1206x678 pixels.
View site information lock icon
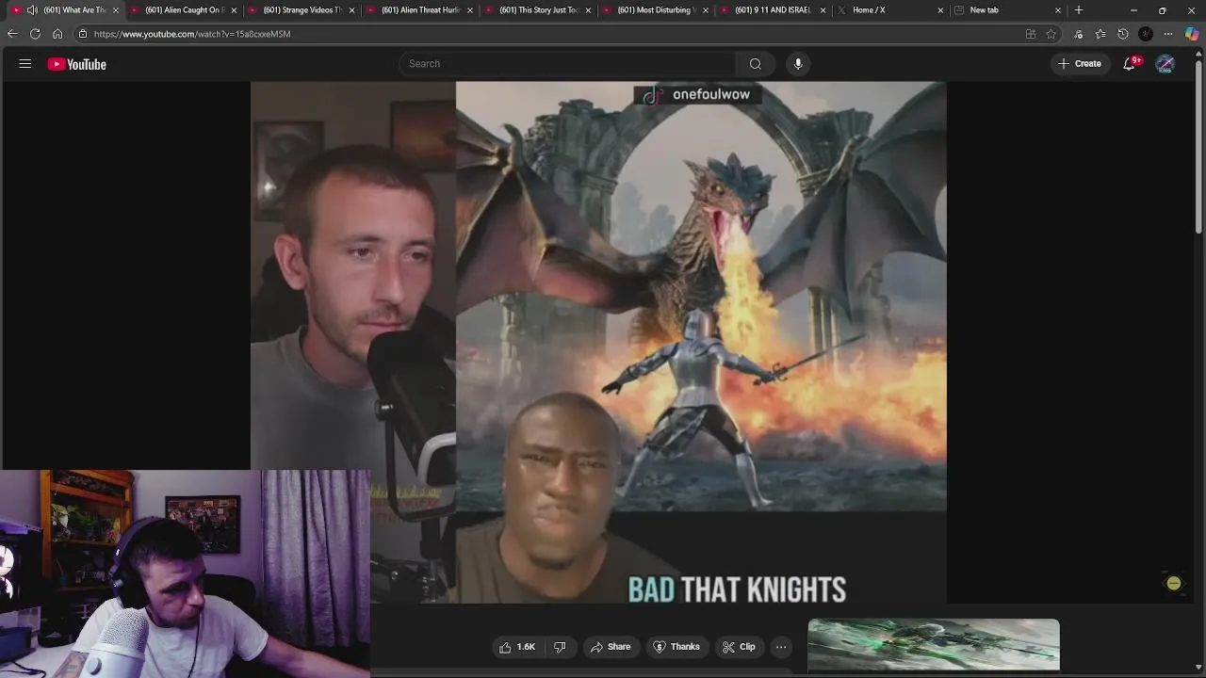coord(83,34)
